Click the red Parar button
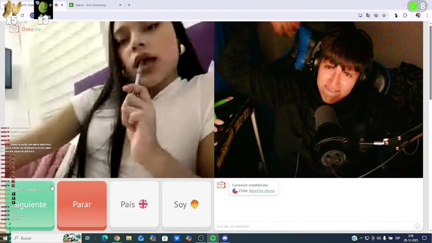This screenshot has width=432, height=243. (82, 206)
